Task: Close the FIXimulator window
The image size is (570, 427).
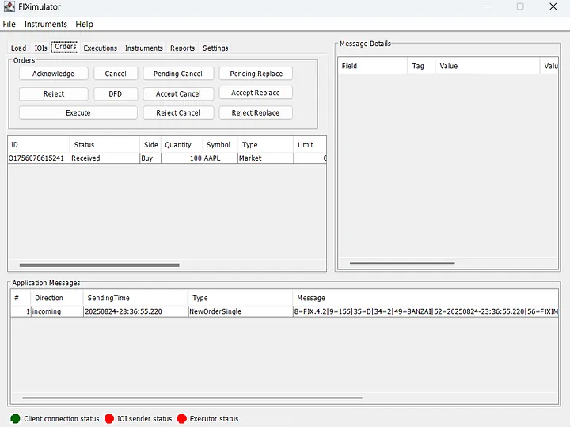Action: tap(553, 6)
